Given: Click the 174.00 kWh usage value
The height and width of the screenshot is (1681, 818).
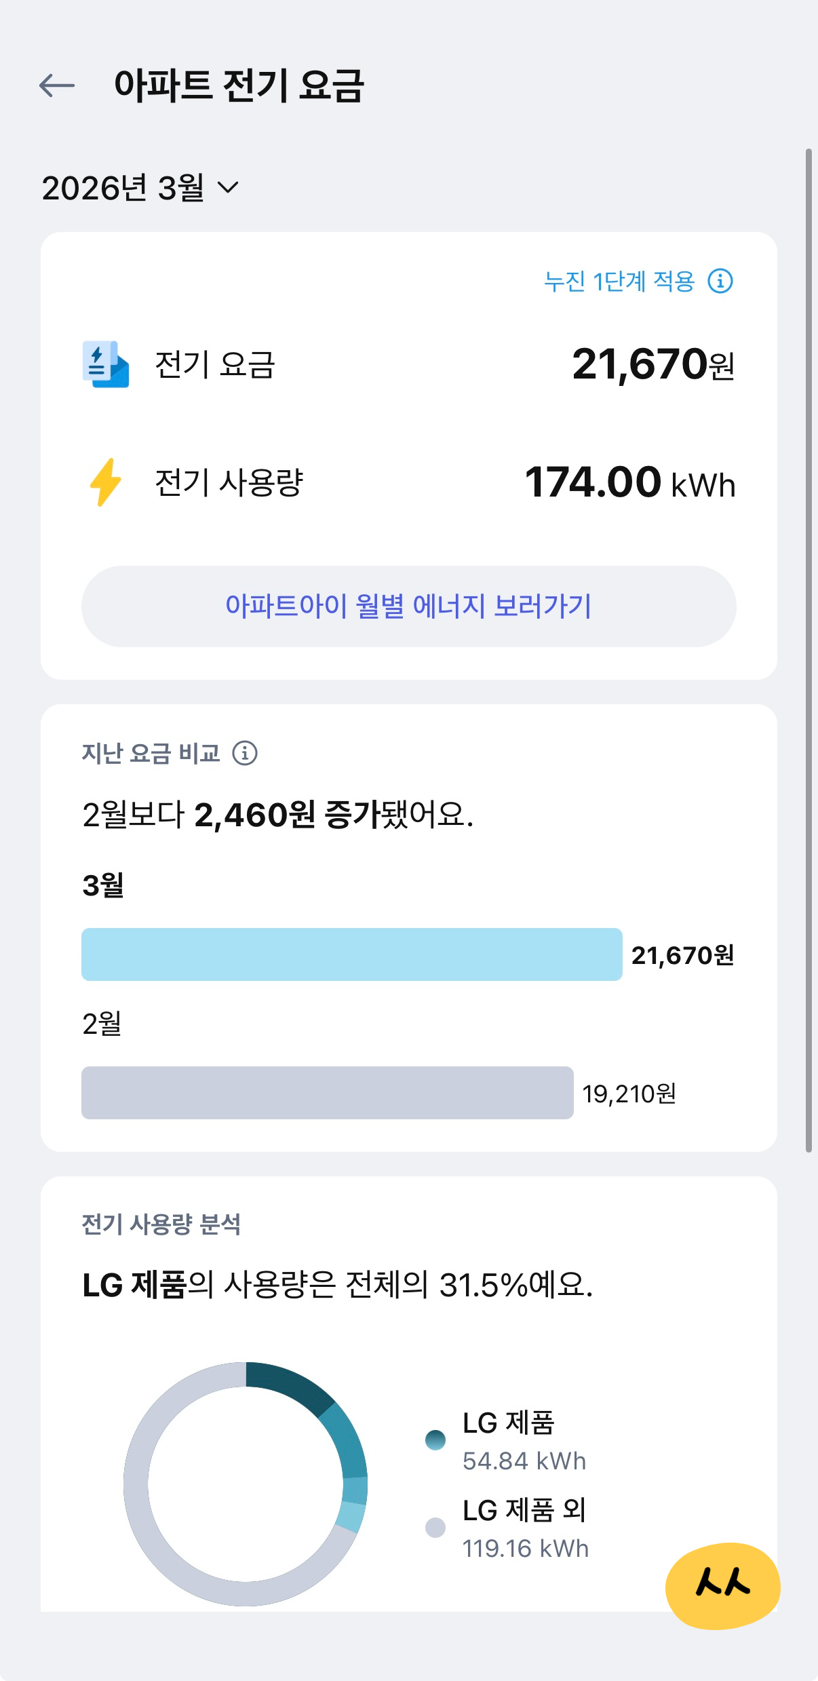Looking at the screenshot, I should pyautogui.click(x=630, y=482).
